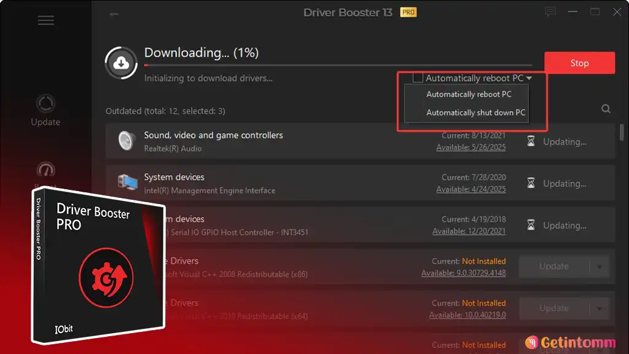Click the Driver Booster PRO box thumbnail
This screenshot has width=629, height=354.
[x=98, y=265]
